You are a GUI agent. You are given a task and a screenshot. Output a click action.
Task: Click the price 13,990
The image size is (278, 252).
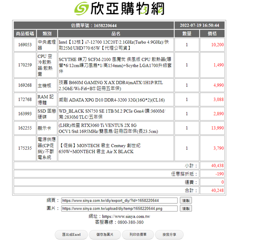tap(217, 128)
